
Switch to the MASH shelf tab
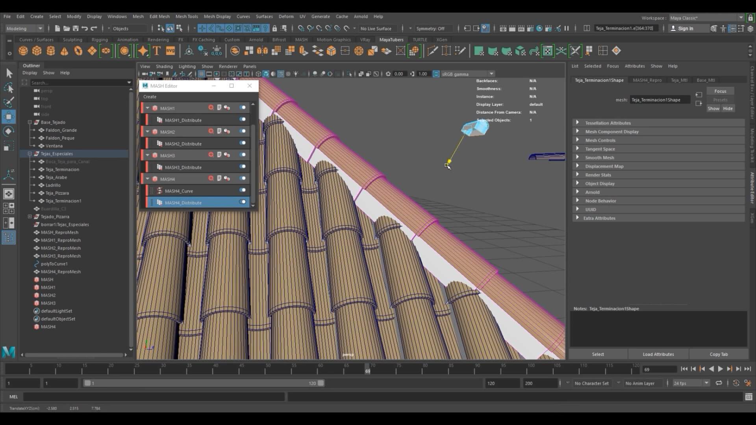tap(301, 40)
